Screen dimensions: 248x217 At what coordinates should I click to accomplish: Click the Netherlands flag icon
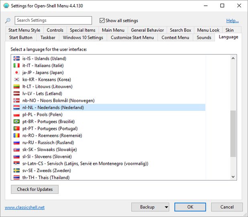pos(16,107)
